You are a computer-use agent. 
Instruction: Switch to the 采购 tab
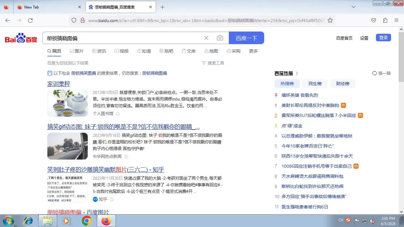point(234,51)
